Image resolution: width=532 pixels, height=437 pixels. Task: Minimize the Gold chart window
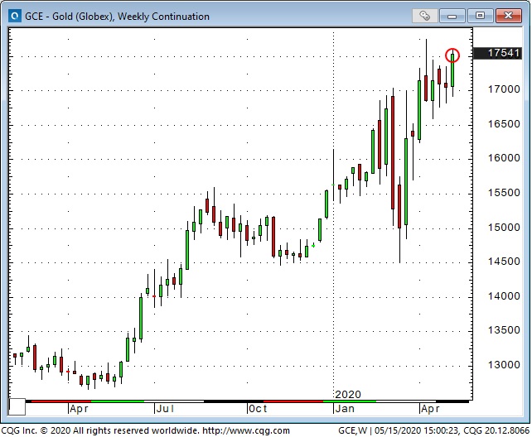[x=452, y=16]
